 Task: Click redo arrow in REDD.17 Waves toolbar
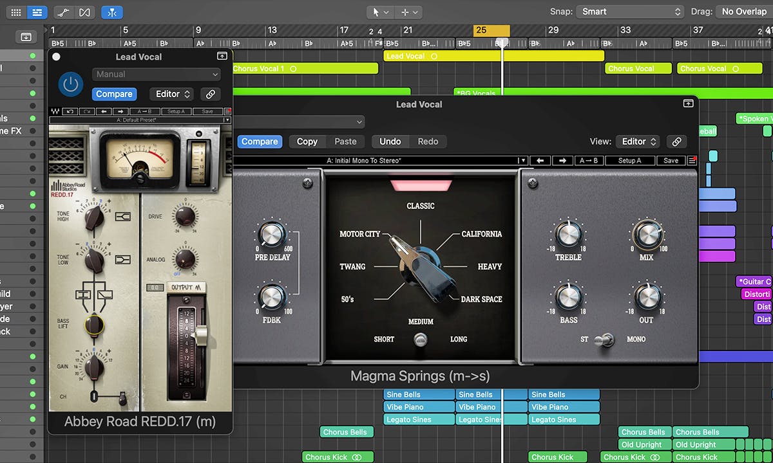point(87,111)
